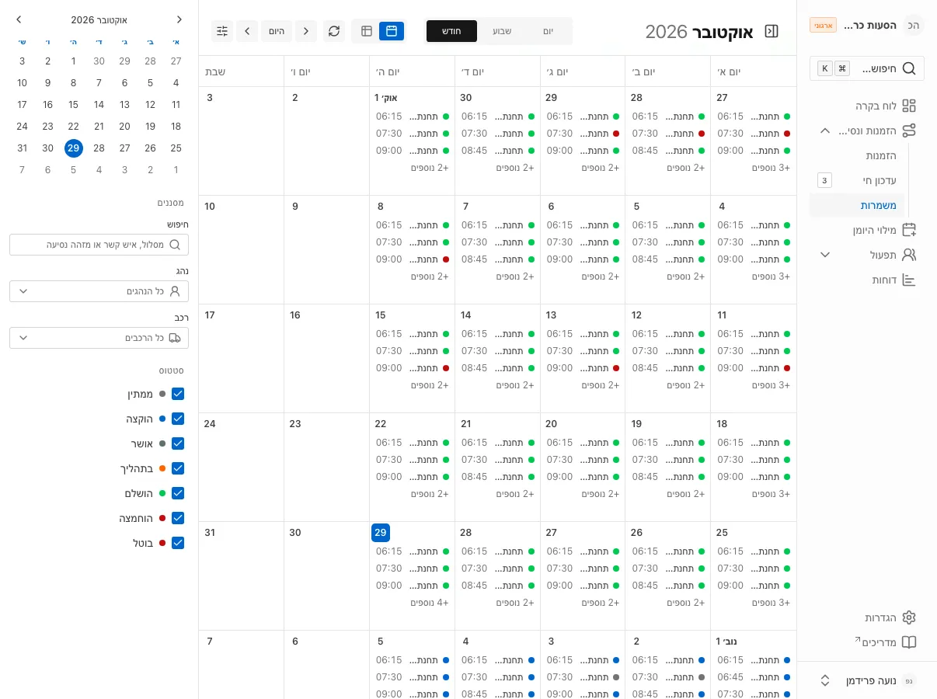The width and height of the screenshot is (937, 699).
Task: Collapse the sidebar with the panel icon
Action: click(772, 31)
